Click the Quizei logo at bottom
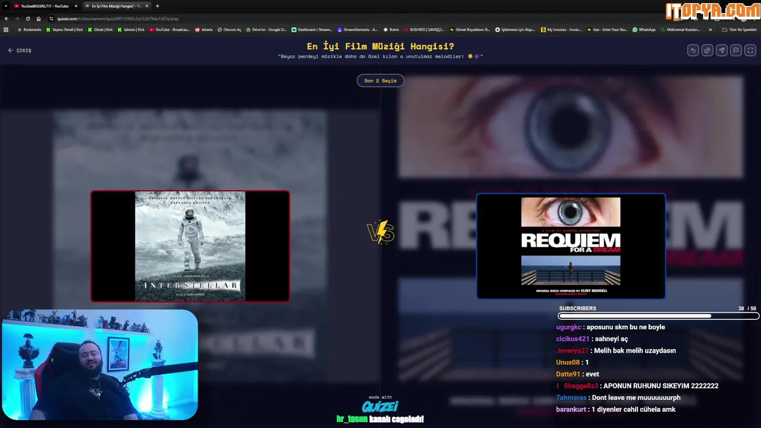 tap(380, 406)
